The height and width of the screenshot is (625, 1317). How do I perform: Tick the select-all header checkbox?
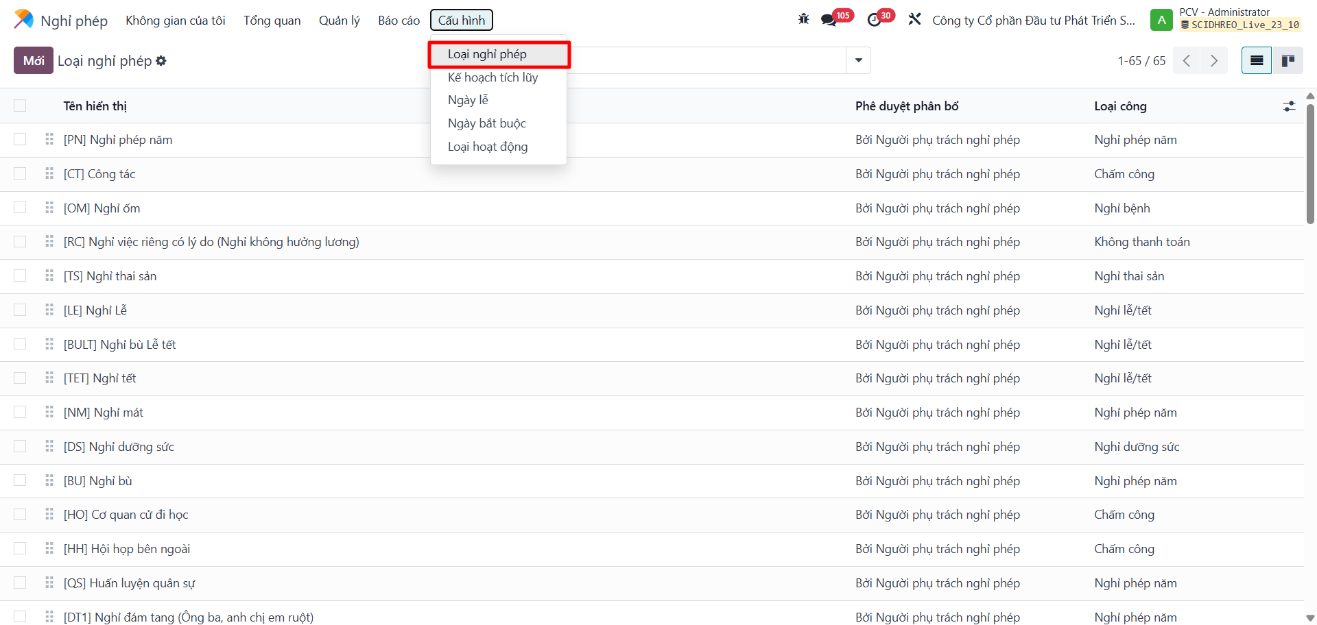[20, 106]
